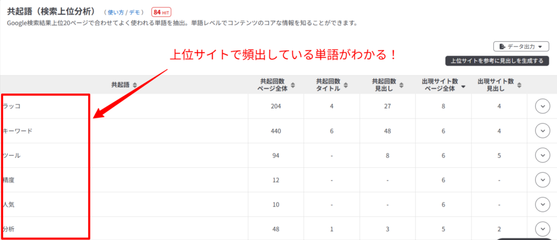Expand the ツール row details
557x240 pixels.
pos(542,155)
